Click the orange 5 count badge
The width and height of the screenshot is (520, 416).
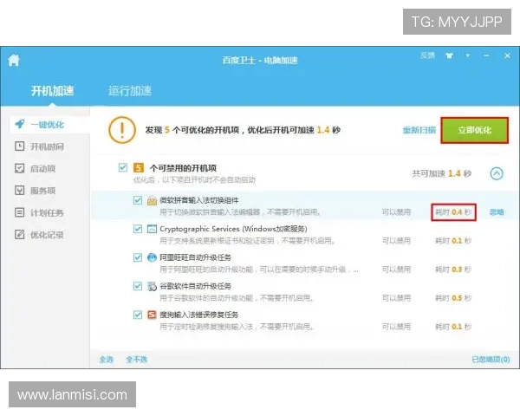tap(139, 168)
